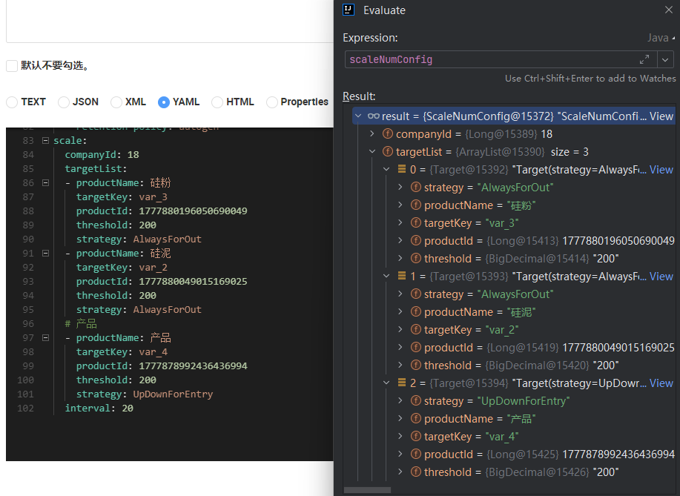Select the TEXT format radio button
The width and height of the screenshot is (680, 496).
12,102
